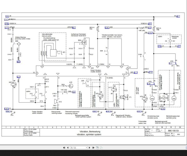The width and height of the screenshot is (187, 156).
Task: Follow the 3:16 reference under K78
Action: pos(151,83)
